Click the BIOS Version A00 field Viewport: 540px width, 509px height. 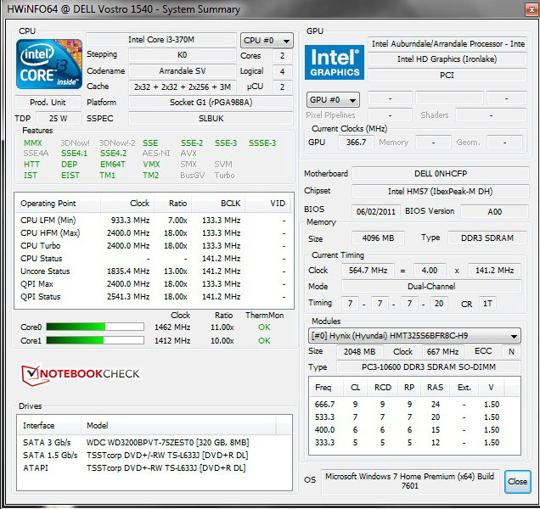[x=494, y=211]
